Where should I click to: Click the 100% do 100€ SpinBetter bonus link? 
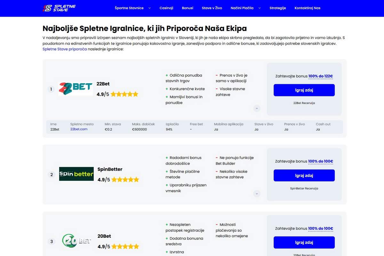coord(321,162)
